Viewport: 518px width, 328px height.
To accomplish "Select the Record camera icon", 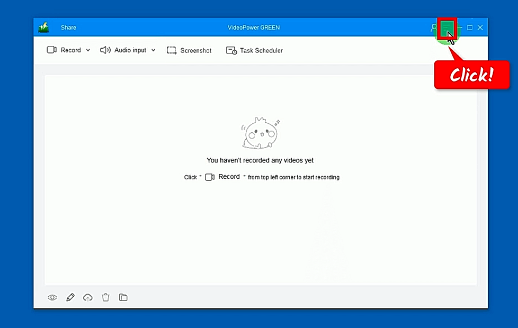I will [52, 50].
